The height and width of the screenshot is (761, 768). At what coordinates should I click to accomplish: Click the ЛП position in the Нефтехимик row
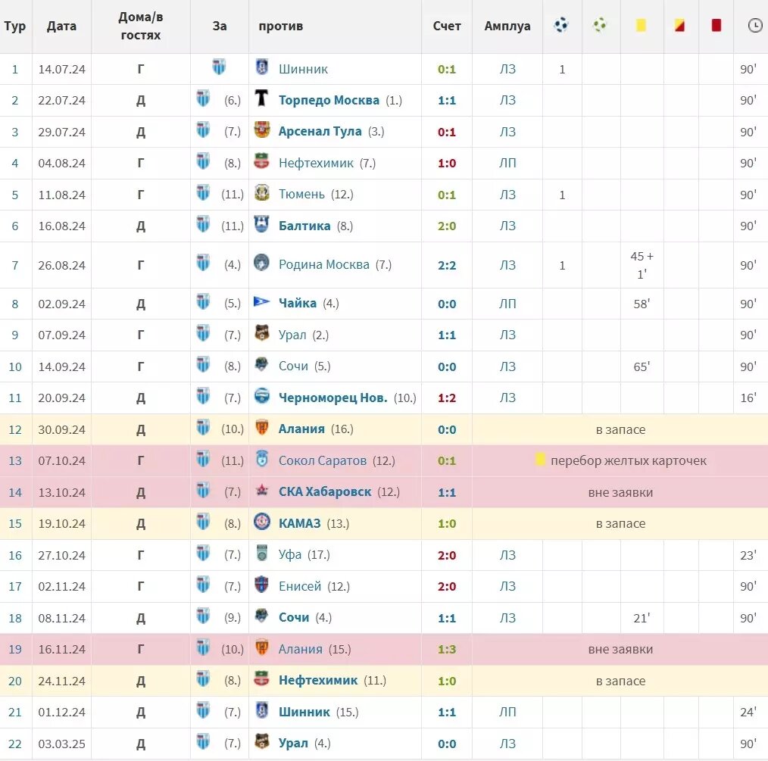(507, 163)
